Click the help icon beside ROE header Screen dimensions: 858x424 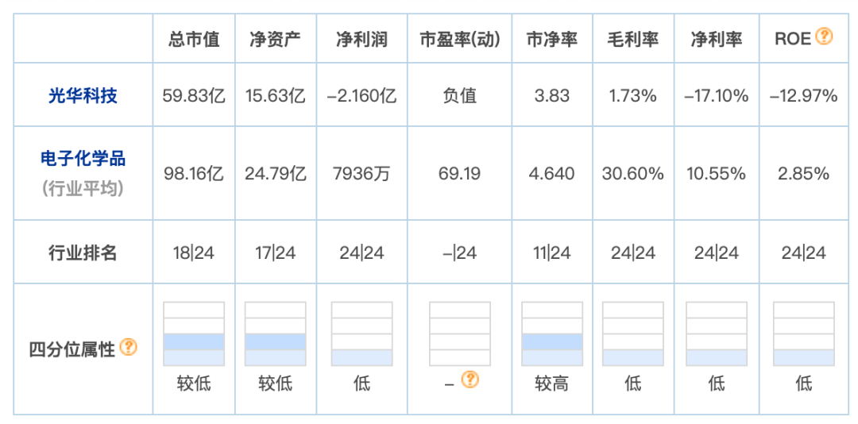[825, 37]
